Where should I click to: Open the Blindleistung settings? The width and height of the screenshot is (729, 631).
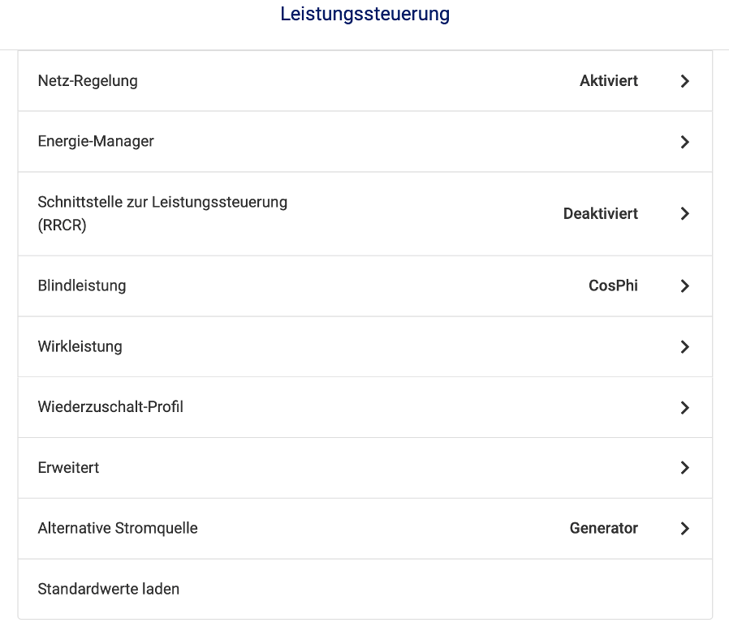pos(365,285)
